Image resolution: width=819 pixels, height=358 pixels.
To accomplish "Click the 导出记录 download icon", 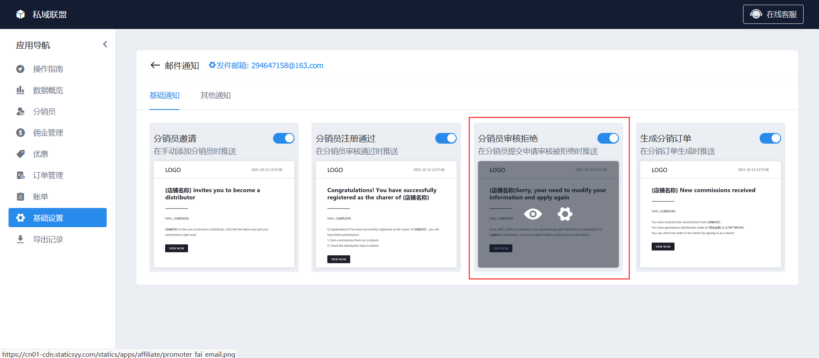I will [x=20, y=239].
